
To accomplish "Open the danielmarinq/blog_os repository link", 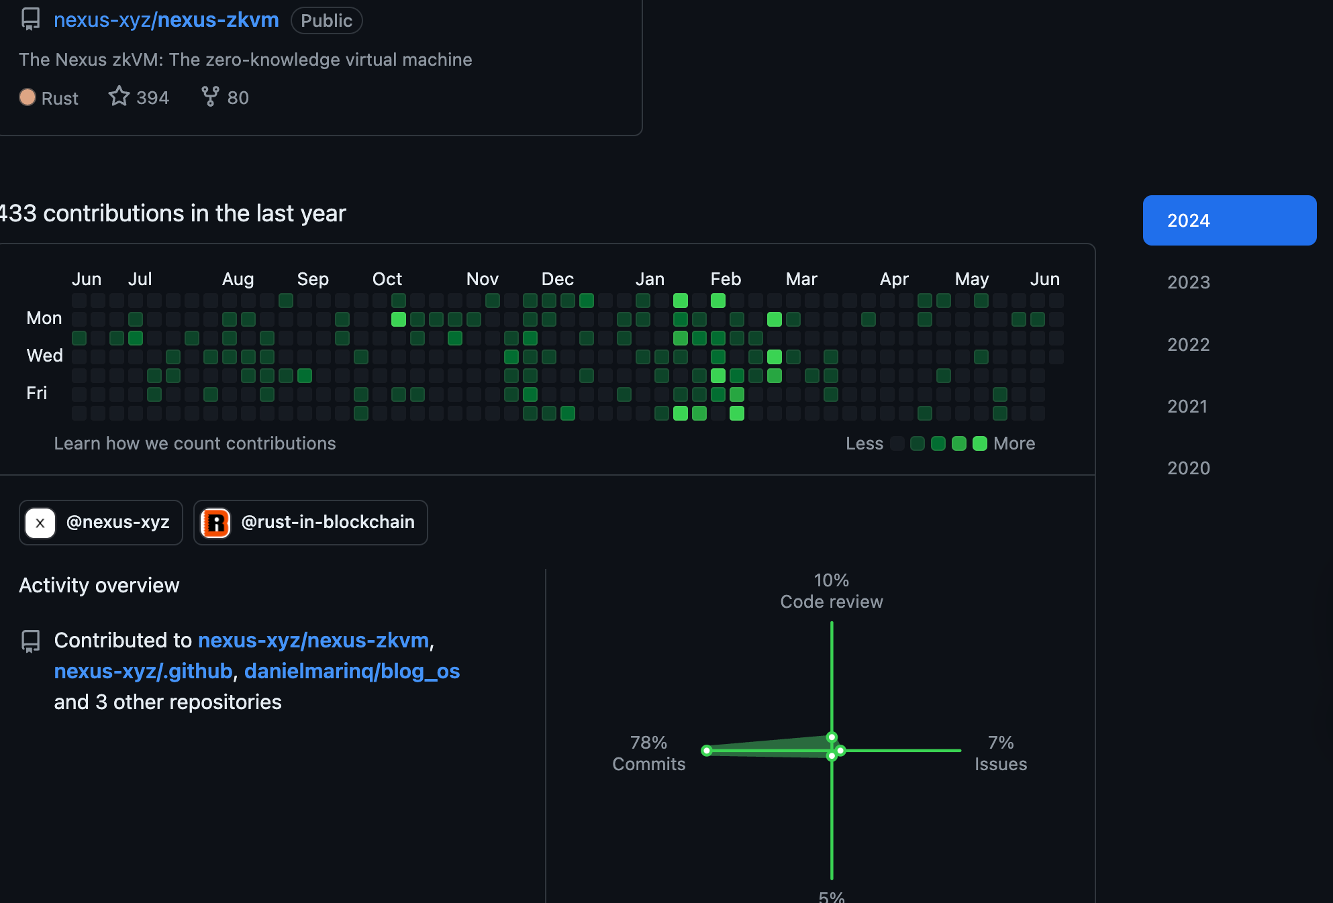I will pos(352,671).
